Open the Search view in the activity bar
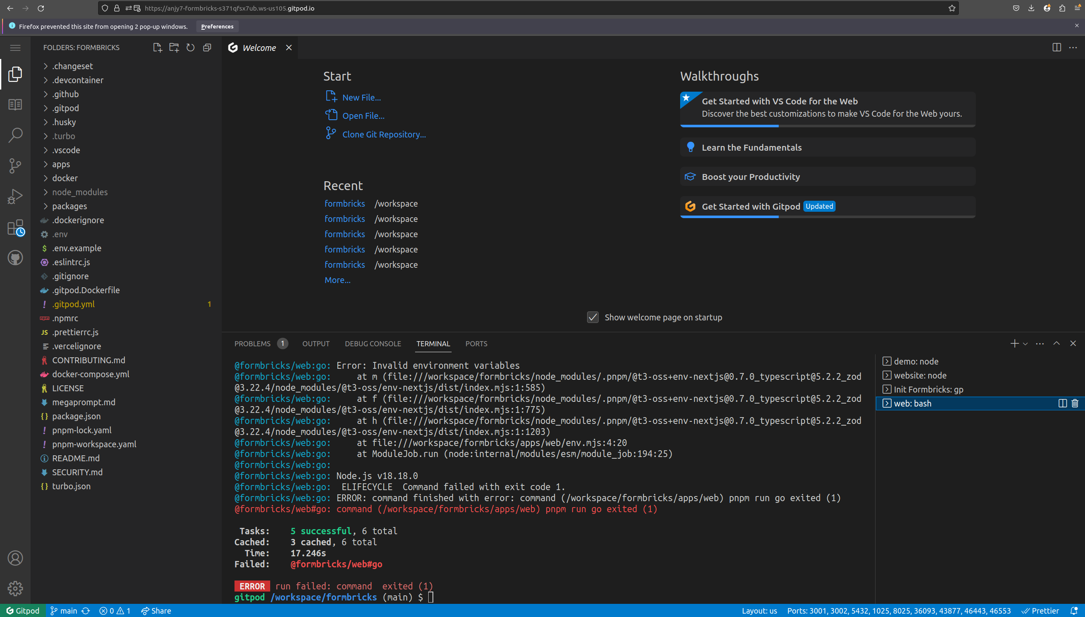 pyautogui.click(x=15, y=135)
